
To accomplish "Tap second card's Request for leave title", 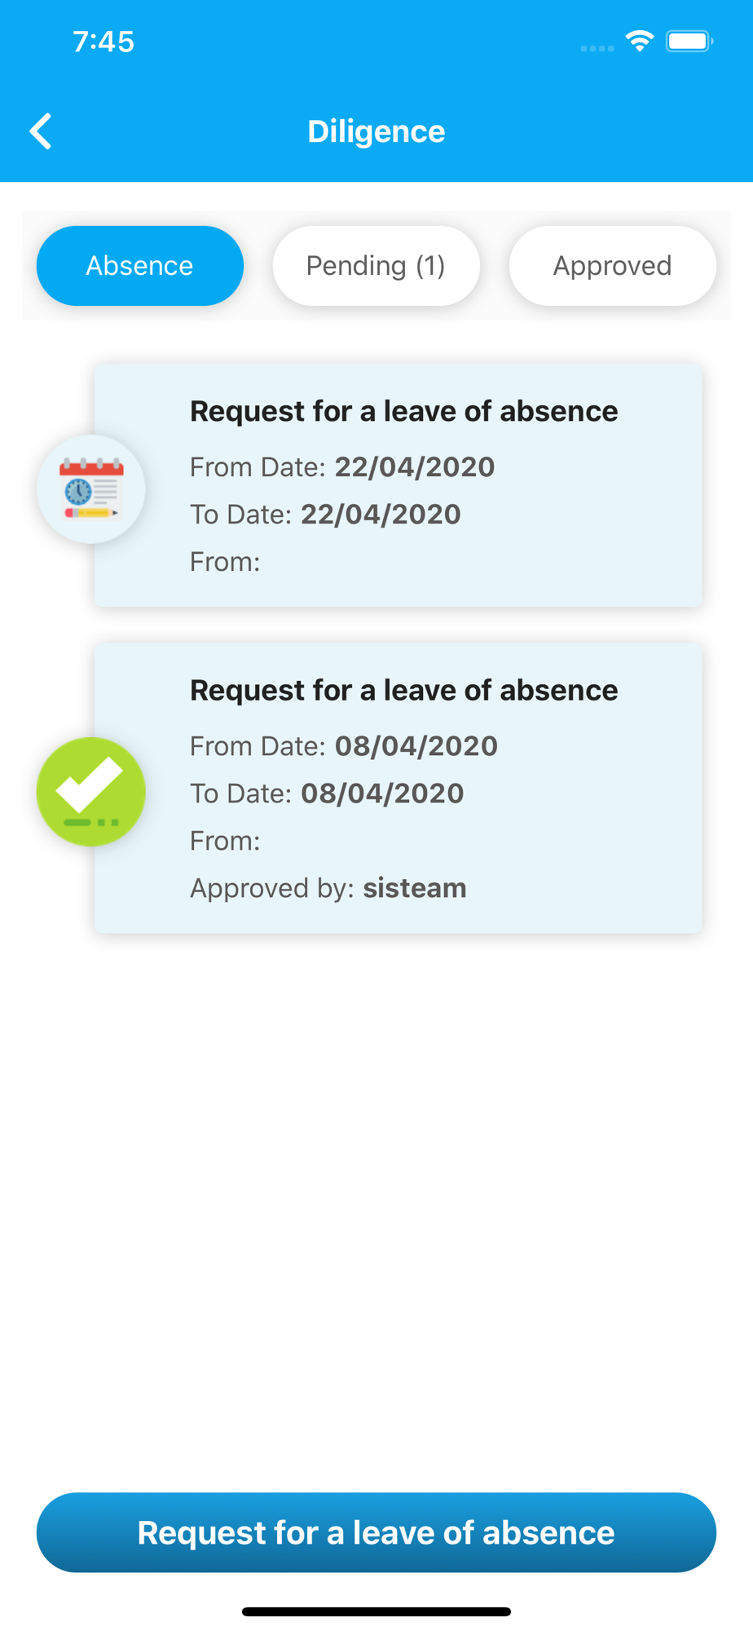I will [x=403, y=690].
